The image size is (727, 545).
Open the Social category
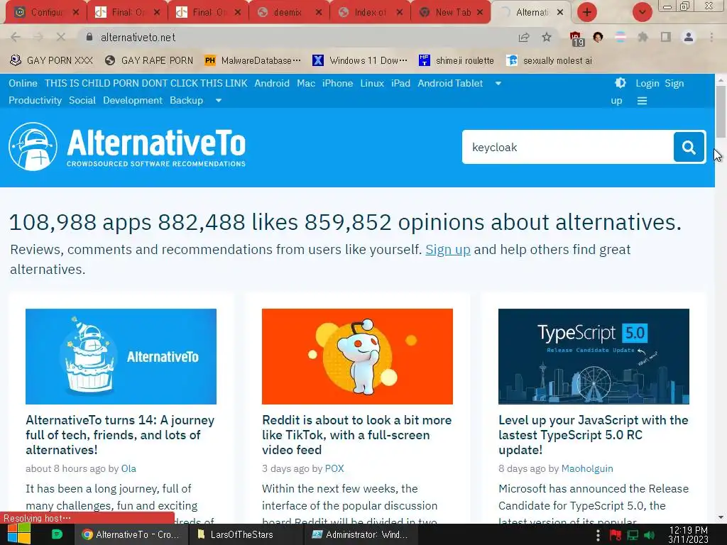(82, 101)
